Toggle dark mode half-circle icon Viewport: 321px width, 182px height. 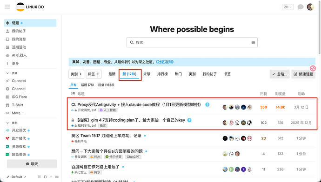point(45,177)
